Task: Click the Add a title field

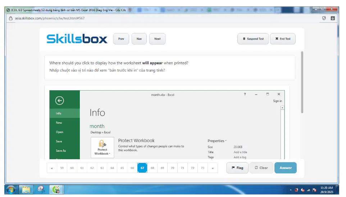Action: tap(240, 152)
